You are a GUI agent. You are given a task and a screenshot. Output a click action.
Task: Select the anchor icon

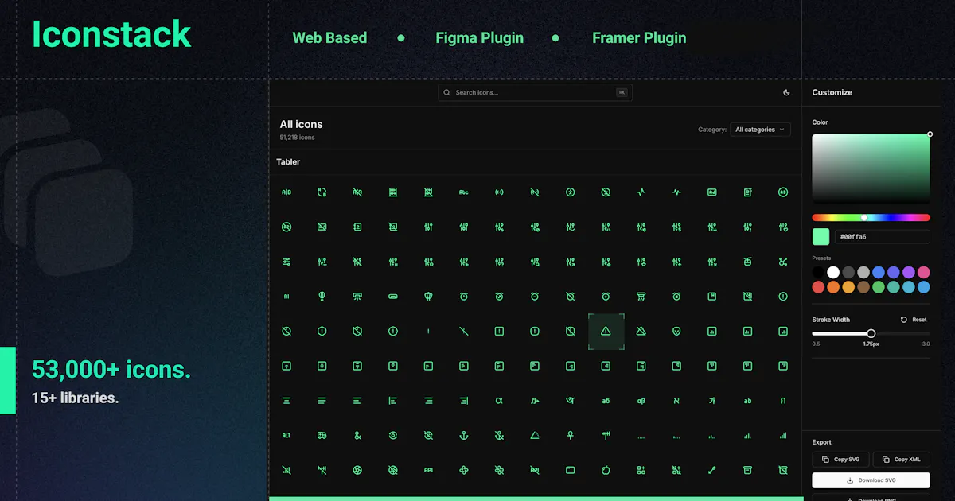tap(463, 436)
